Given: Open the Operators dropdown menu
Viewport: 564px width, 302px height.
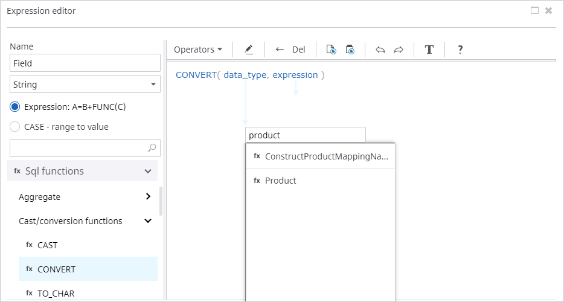Looking at the screenshot, I should tap(198, 50).
